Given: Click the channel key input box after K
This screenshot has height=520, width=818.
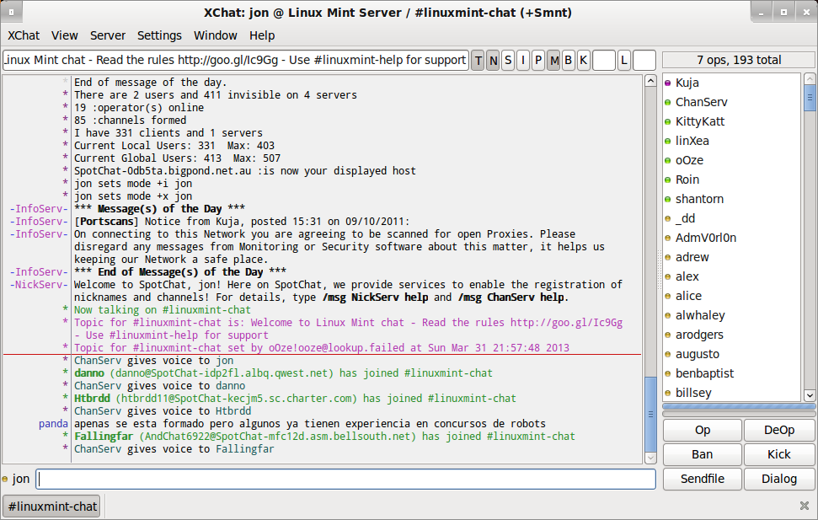Looking at the screenshot, I should pos(604,61).
